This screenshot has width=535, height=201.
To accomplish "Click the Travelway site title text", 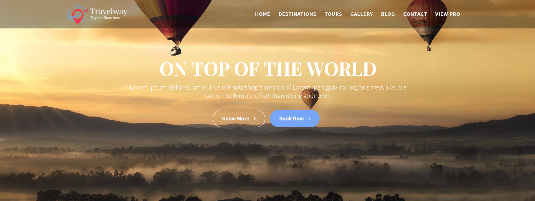I will [108, 12].
